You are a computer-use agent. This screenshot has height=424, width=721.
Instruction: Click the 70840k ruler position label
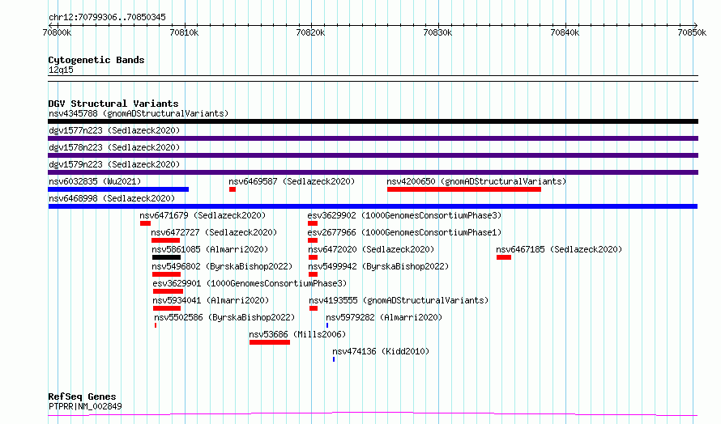[565, 32]
